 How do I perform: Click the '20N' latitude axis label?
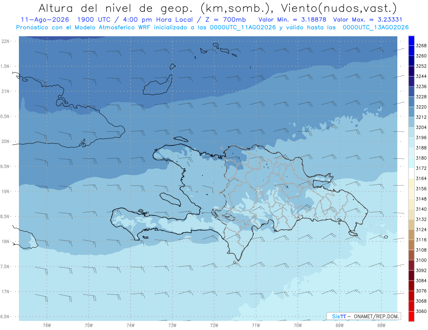pyautogui.click(x=6, y=141)
